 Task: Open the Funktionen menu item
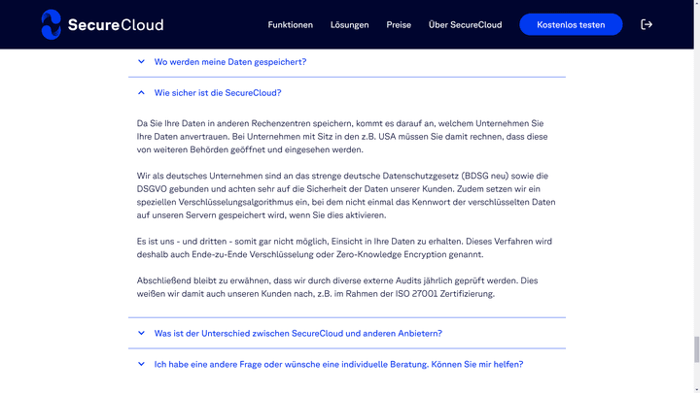290,25
